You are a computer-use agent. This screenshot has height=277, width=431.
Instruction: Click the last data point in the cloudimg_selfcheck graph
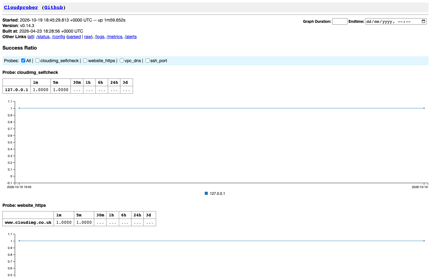click(x=424, y=108)
